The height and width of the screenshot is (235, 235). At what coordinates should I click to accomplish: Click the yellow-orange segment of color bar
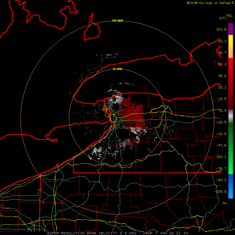(x=231, y=46)
